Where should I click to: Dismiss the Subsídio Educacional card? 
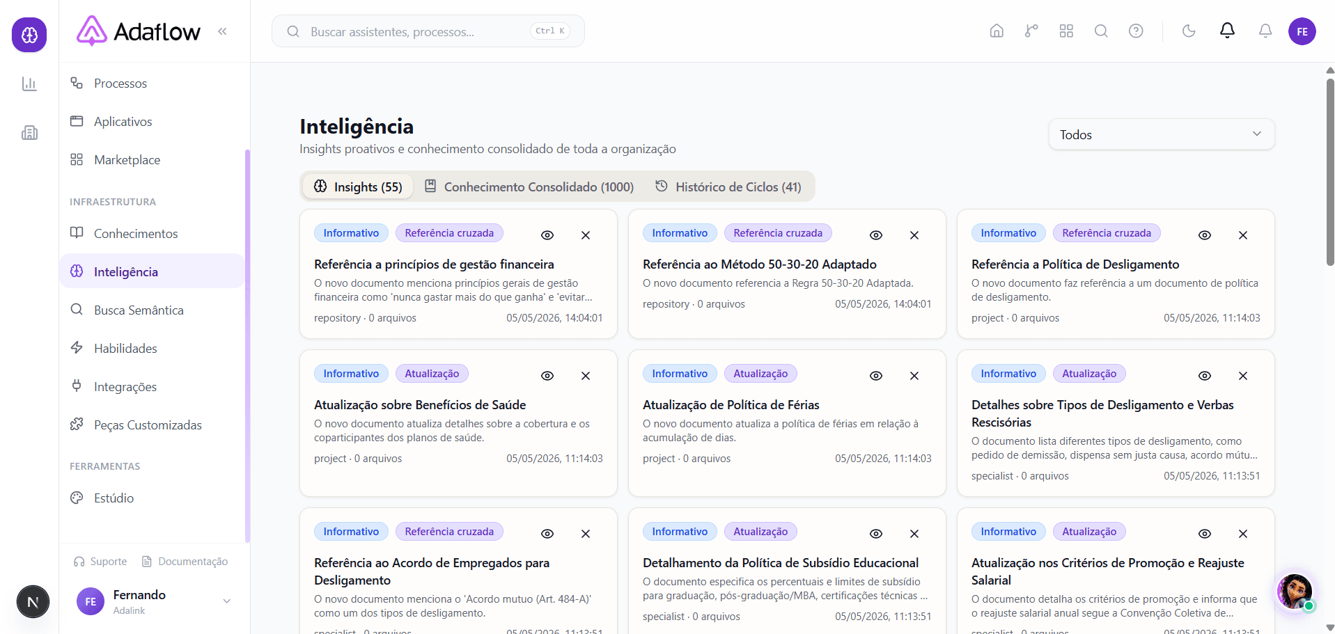(914, 534)
